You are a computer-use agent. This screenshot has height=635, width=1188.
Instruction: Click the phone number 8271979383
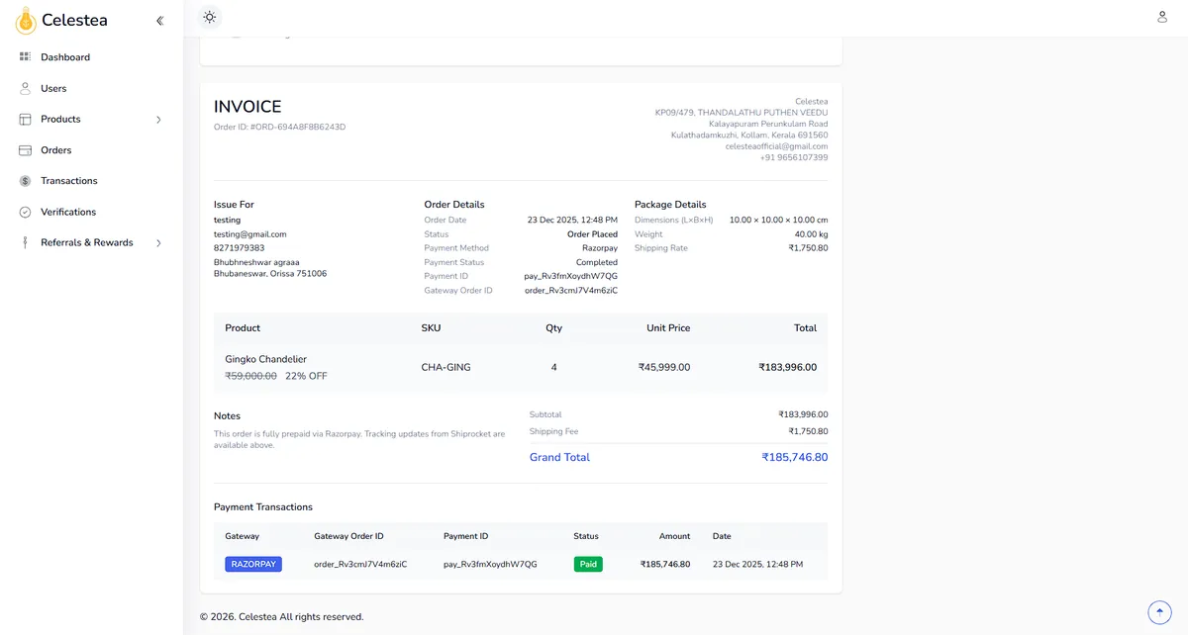click(240, 248)
